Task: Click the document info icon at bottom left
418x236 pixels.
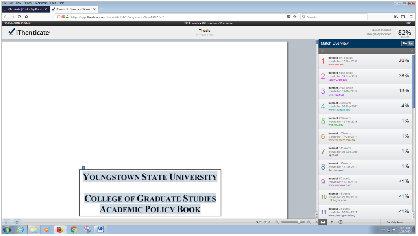Action: coord(7,222)
